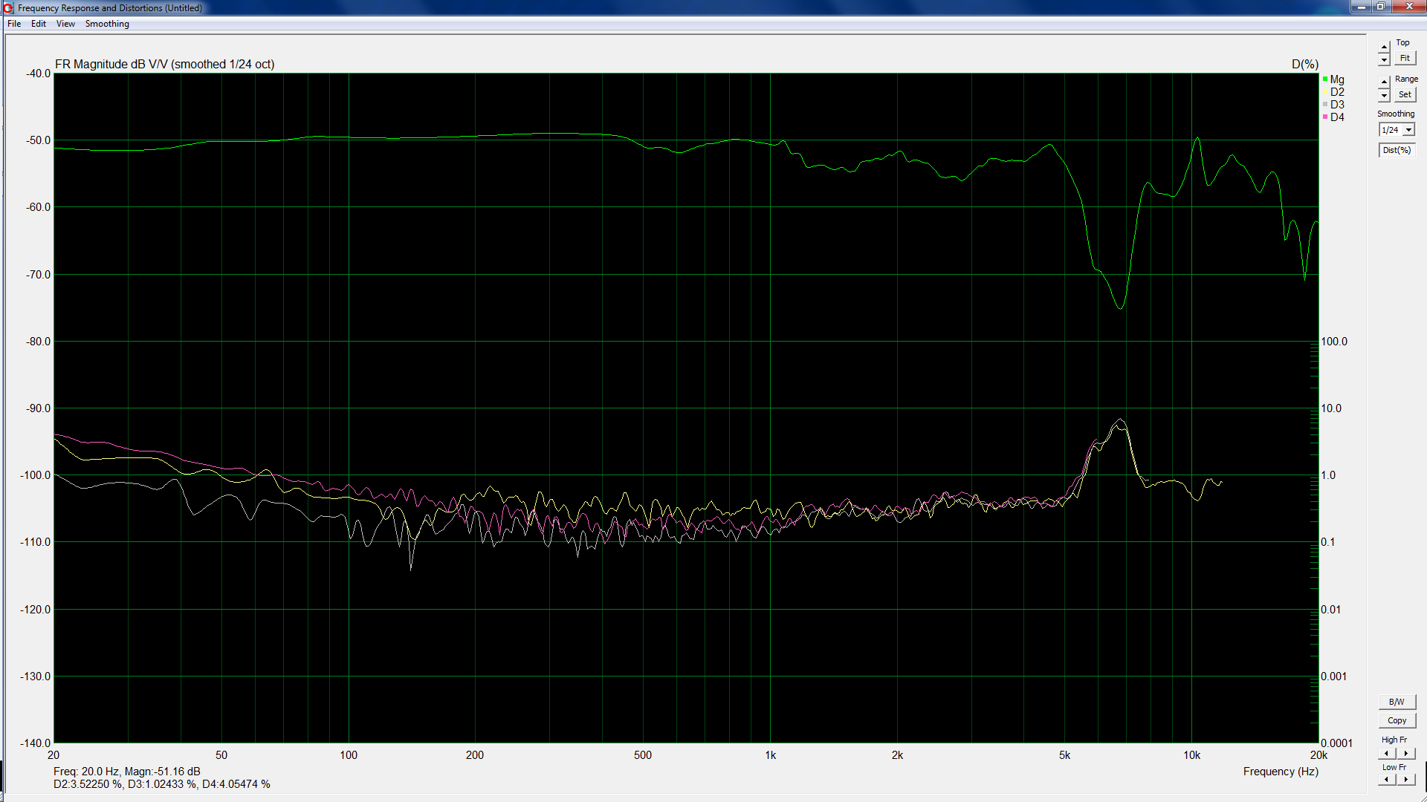The width and height of the screenshot is (1427, 802).
Task: Click the distortion peak near 7 kHz
Action: [x=1120, y=420]
